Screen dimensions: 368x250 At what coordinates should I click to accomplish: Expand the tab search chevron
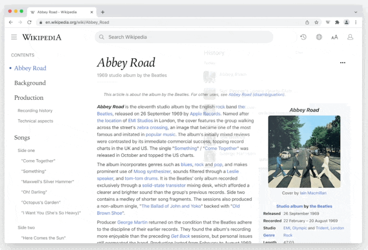click(x=356, y=12)
